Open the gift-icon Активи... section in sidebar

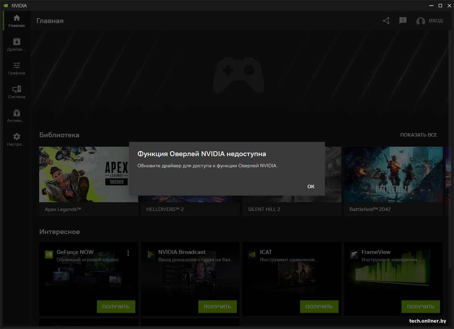pyautogui.click(x=17, y=116)
